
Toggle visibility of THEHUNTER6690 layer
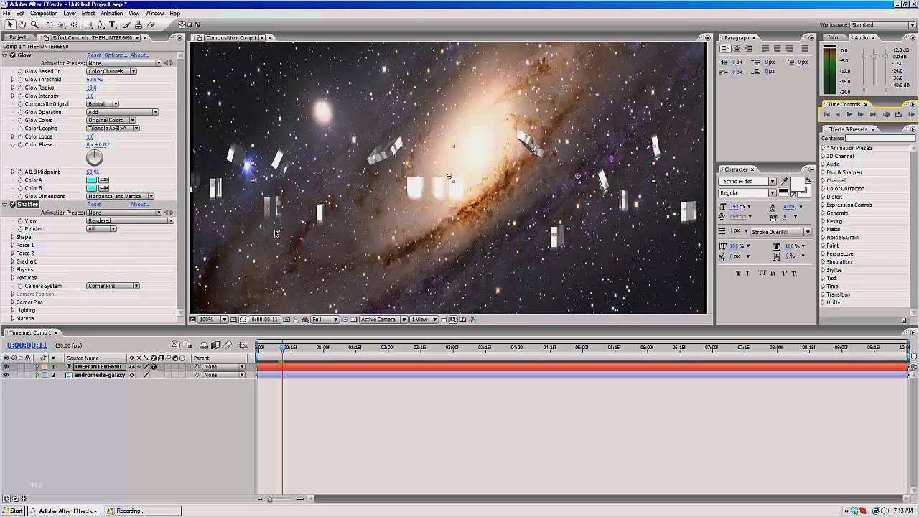point(6,367)
